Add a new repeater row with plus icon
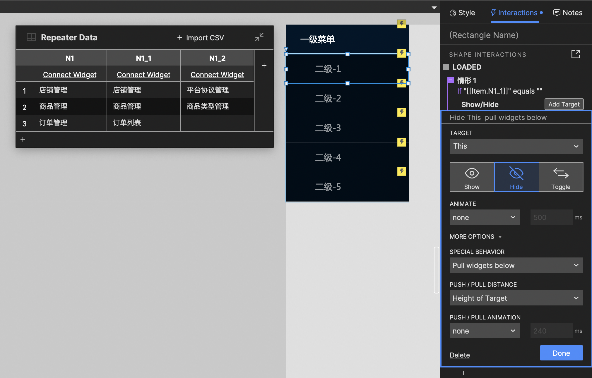The image size is (592, 378). click(x=23, y=139)
